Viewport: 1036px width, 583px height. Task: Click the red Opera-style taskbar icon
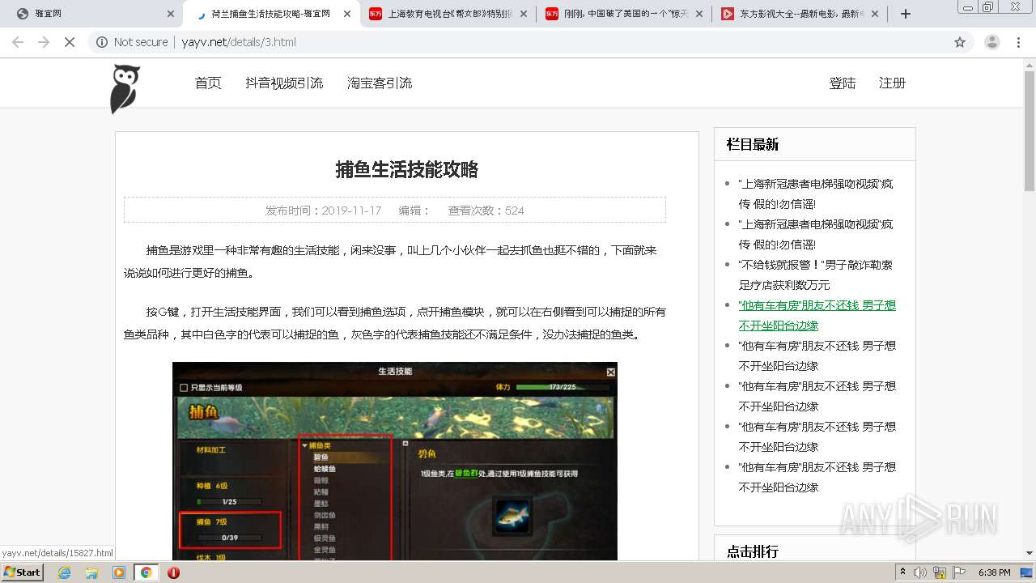(173, 572)
